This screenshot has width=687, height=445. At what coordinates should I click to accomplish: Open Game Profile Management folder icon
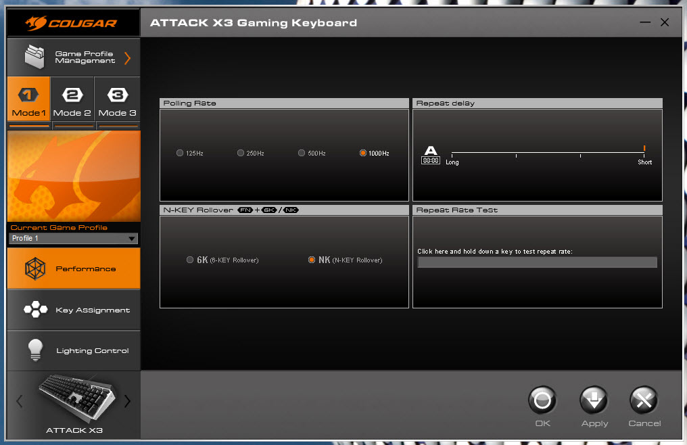pyautogui.click(x=34, y=57)
